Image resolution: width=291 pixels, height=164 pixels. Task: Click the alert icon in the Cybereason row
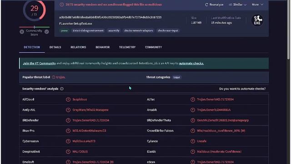[68, 141]
